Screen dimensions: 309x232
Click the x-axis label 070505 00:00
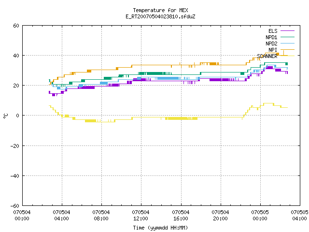coord(260,216)
